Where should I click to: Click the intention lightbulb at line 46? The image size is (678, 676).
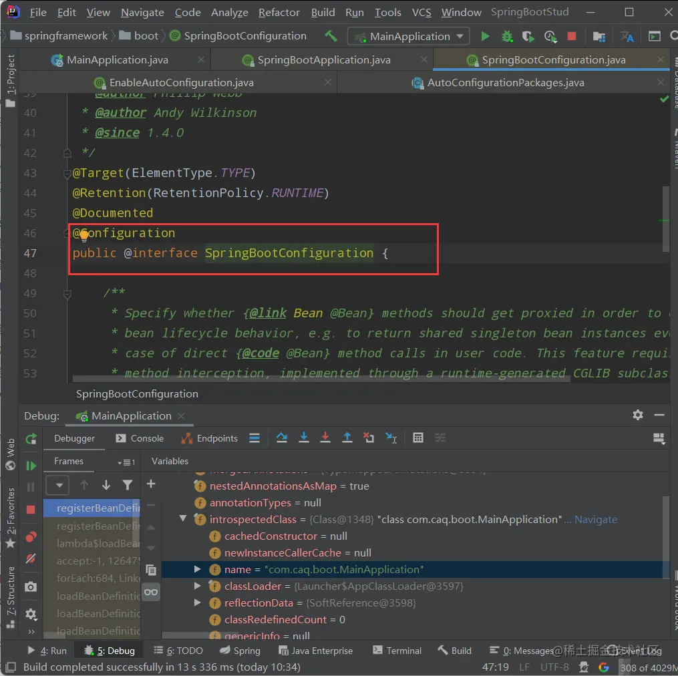[84, 235]
